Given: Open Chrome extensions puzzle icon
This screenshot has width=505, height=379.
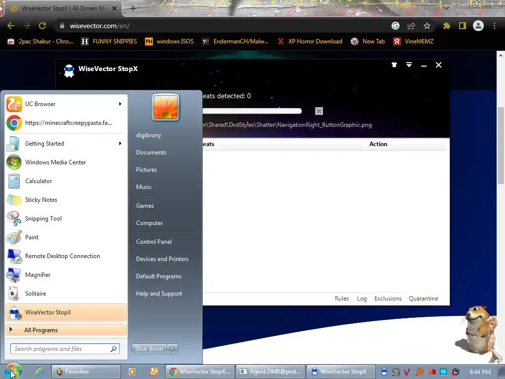Looking at the screenshot, I should pyautogui.click(x=446, y=26).
